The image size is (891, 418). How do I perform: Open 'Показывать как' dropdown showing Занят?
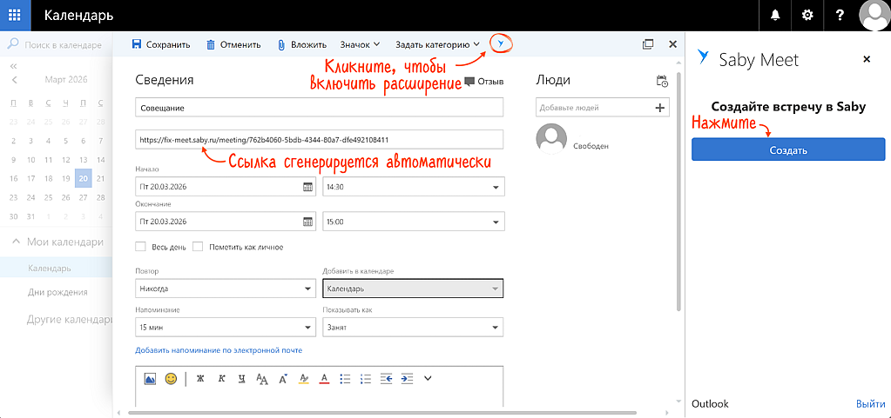(x=412, y=328)
